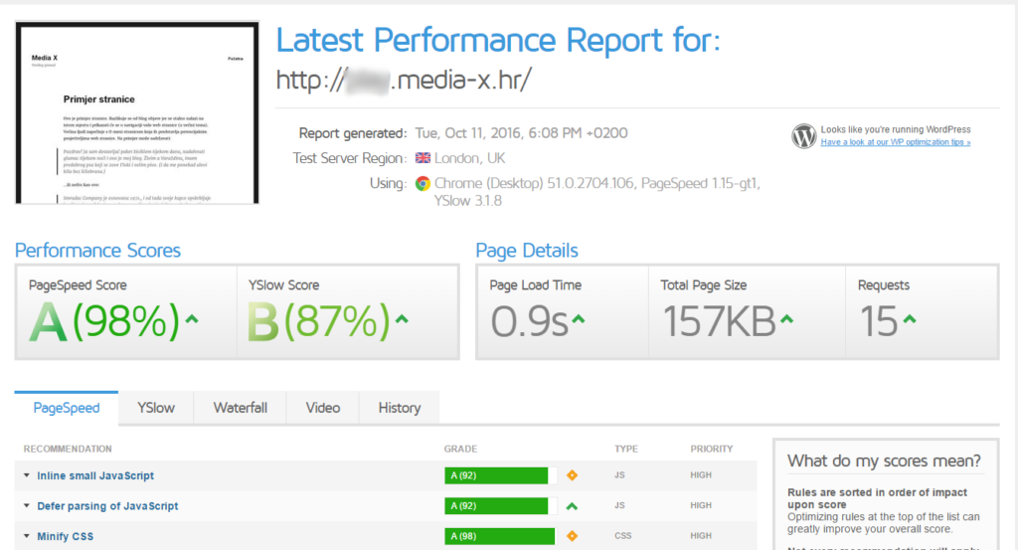Click the Media X page screenshot thumbnail
The height and width of the screenshot is (550, 1018).
point(138,113)
